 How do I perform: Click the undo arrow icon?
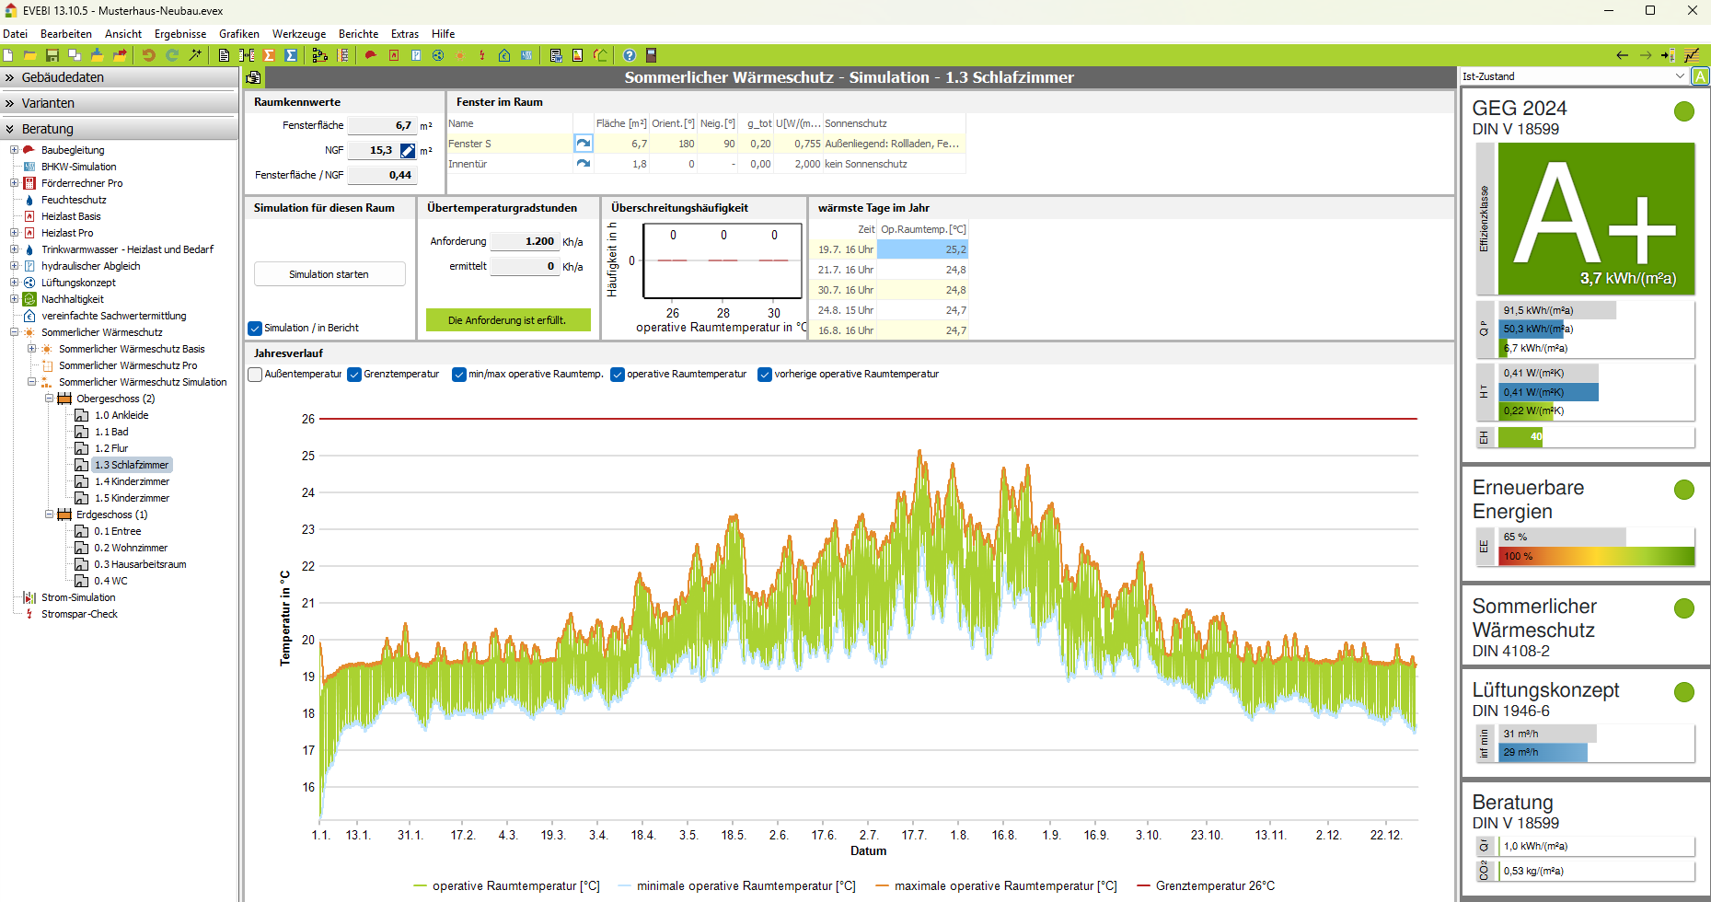[x=148, y=55]
